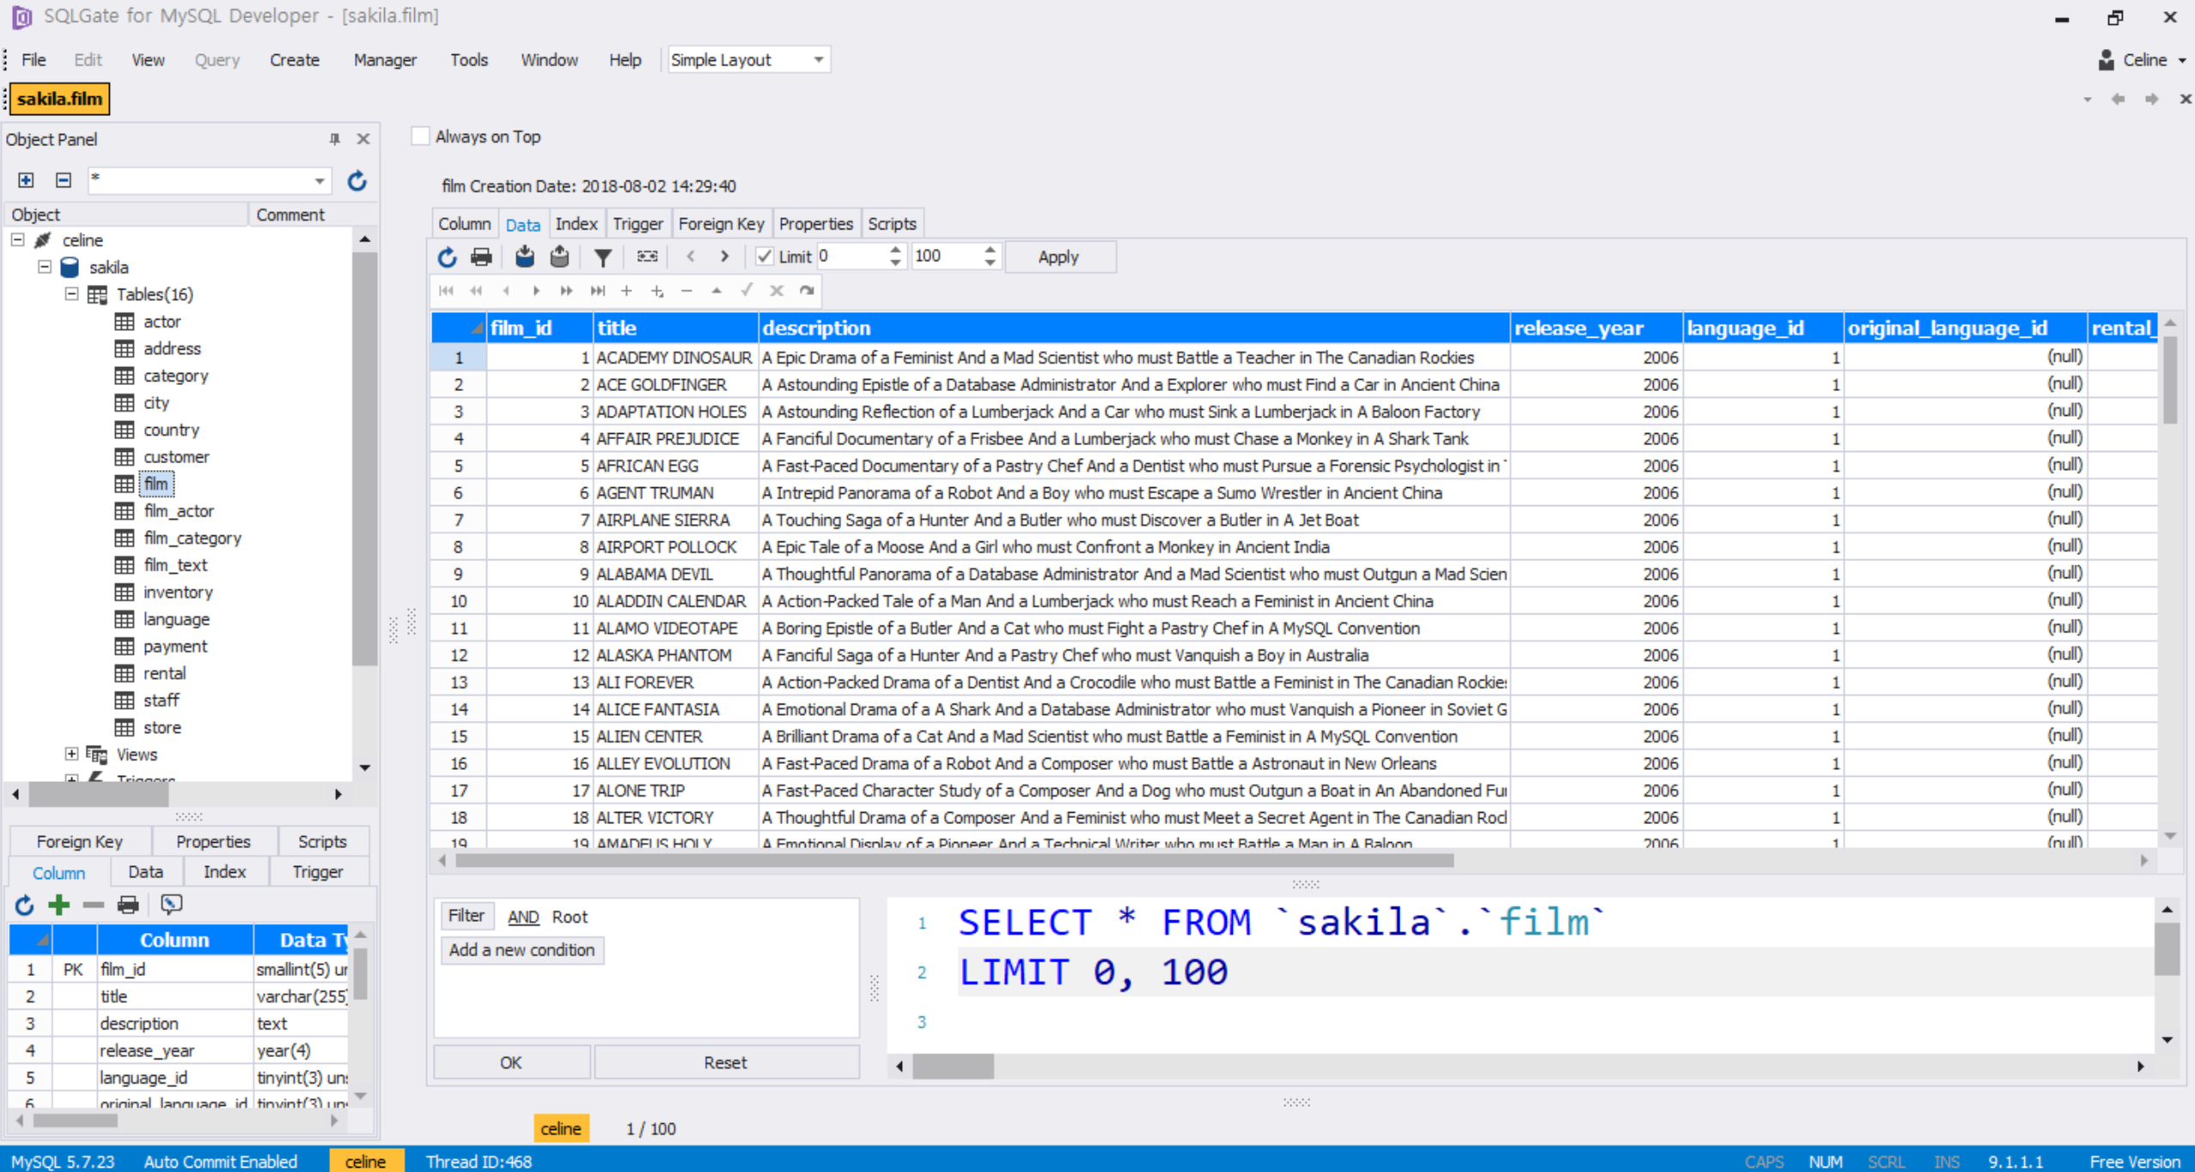Click the green plus icon to add a column
Viewport: 2195px width, 1172px height.
[58, 904]
